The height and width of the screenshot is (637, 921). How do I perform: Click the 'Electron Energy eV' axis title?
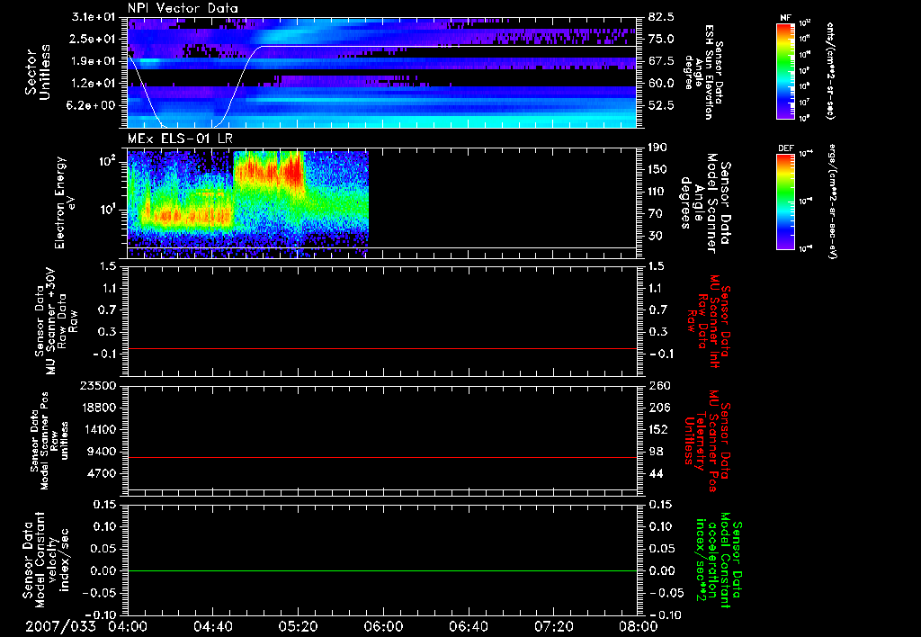click(65, 202)
